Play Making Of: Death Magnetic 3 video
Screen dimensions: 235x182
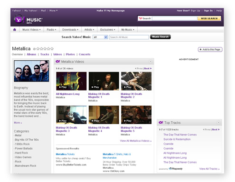click(x=71, y=115)
